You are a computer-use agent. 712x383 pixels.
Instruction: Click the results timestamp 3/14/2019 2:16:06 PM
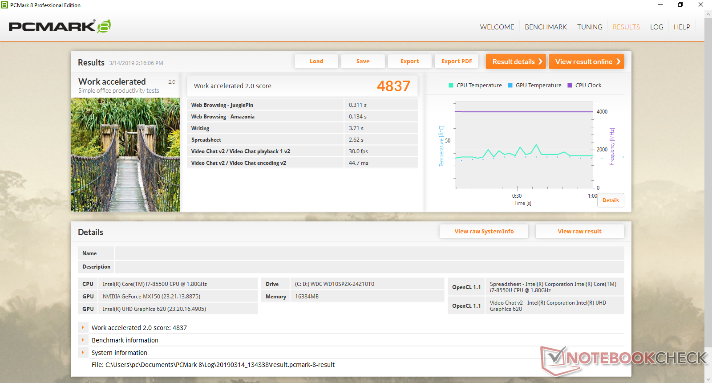point(136,63)
